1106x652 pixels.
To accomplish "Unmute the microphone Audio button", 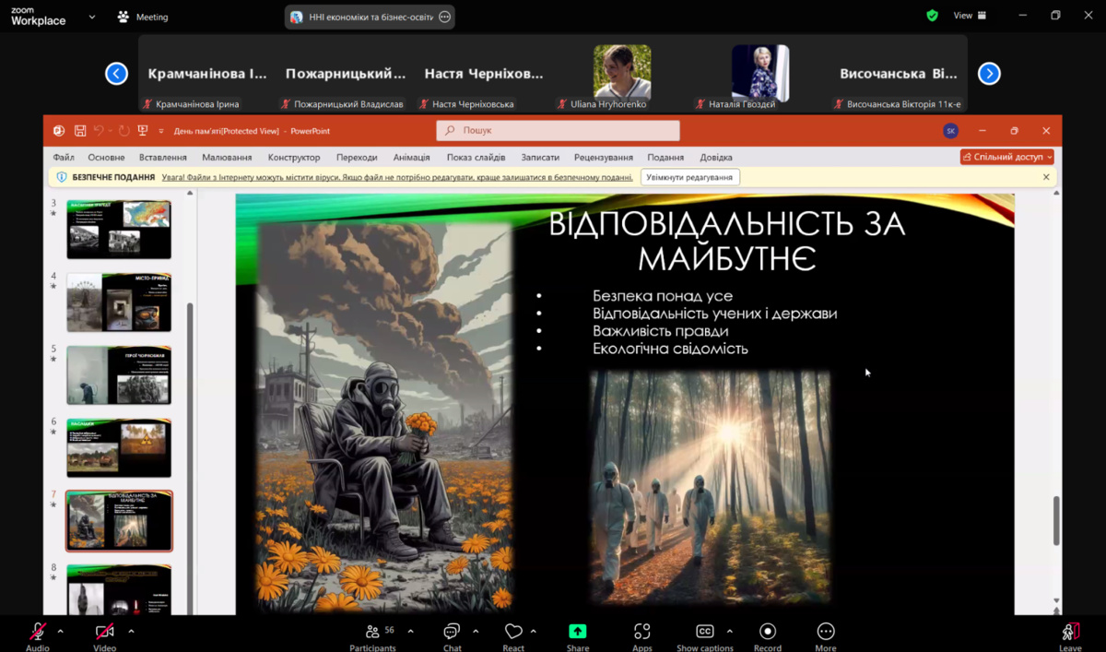I will pos(38,632).
